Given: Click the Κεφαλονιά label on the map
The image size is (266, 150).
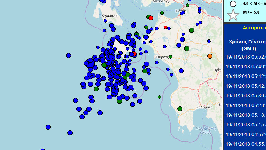Looking at the screenshot, I should pos(110,16).
